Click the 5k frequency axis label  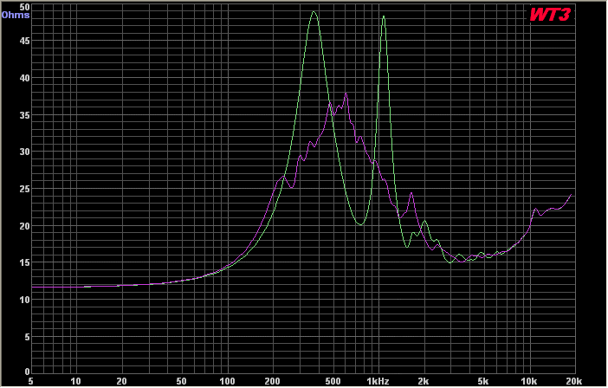click(483, 381)
